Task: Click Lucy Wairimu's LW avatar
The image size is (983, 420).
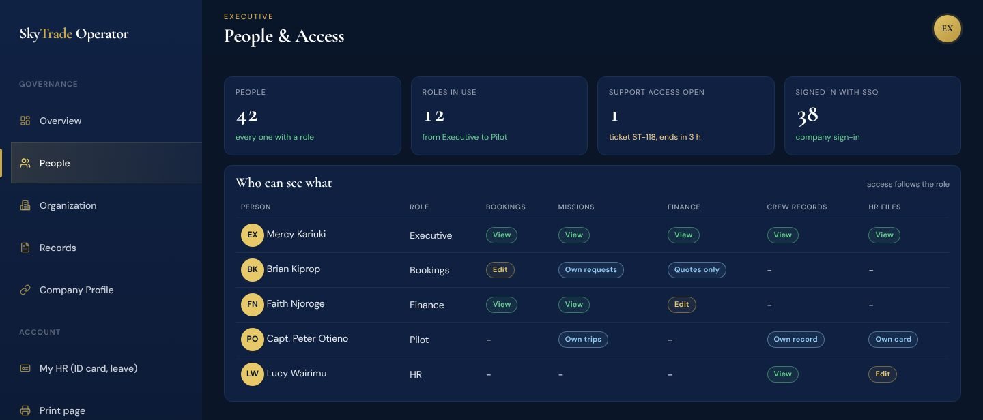Action: point(252,374)
